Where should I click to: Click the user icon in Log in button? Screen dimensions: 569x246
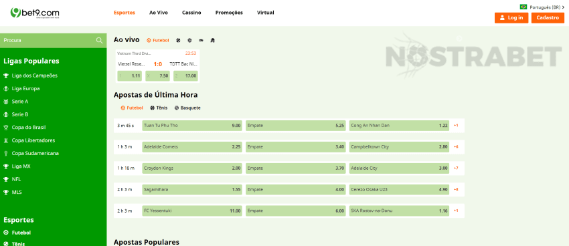[502, 18]
